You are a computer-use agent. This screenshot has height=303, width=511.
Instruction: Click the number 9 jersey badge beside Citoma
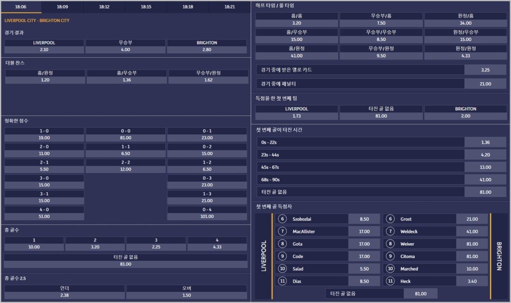click(x=390, y=256)
